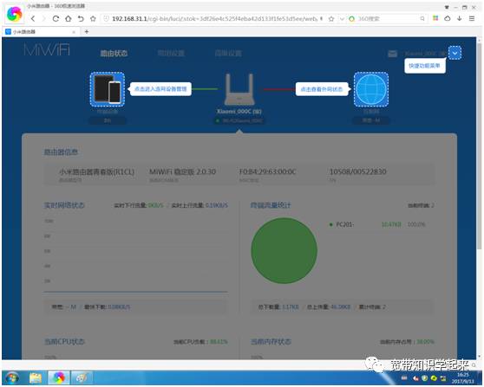The image size is (484, 387).
Task: Click the green traffic pie chart
Action: click(284, 250)
